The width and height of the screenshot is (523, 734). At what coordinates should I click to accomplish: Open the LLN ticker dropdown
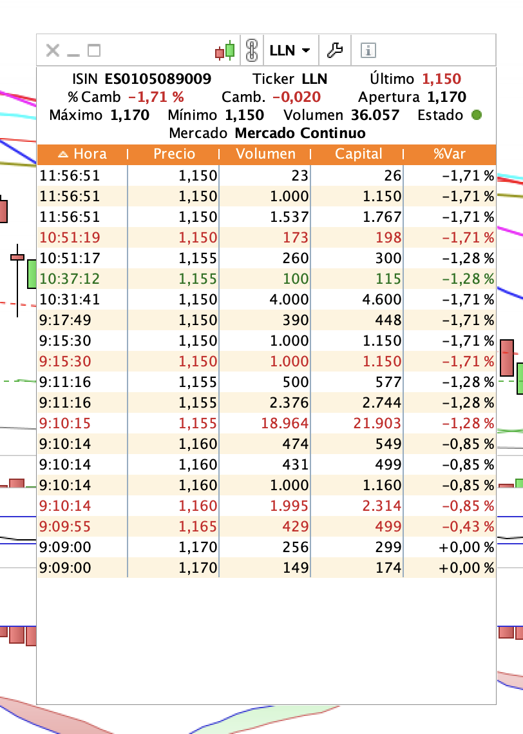290,50
